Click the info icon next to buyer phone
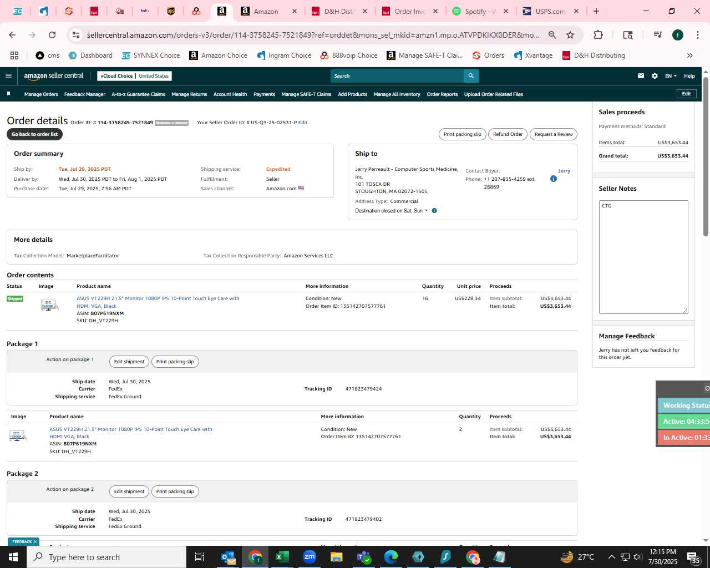Viewport: 710px width, 568px height. (554, 179)
